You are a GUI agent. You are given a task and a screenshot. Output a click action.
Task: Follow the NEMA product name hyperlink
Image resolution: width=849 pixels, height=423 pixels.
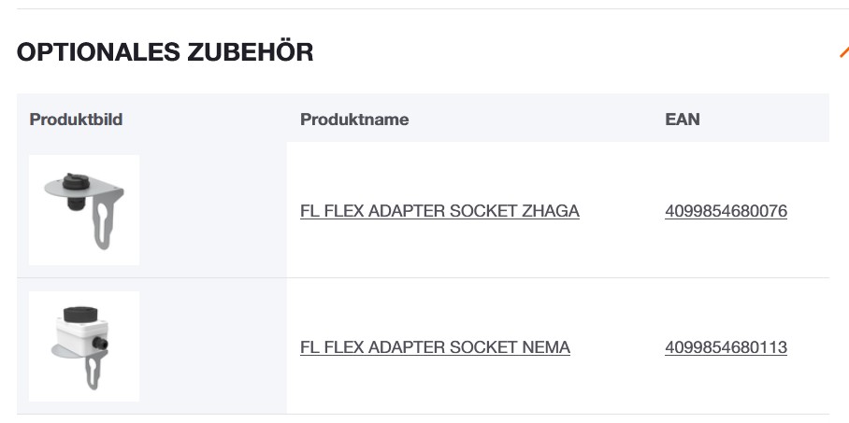tap(435, 347)
